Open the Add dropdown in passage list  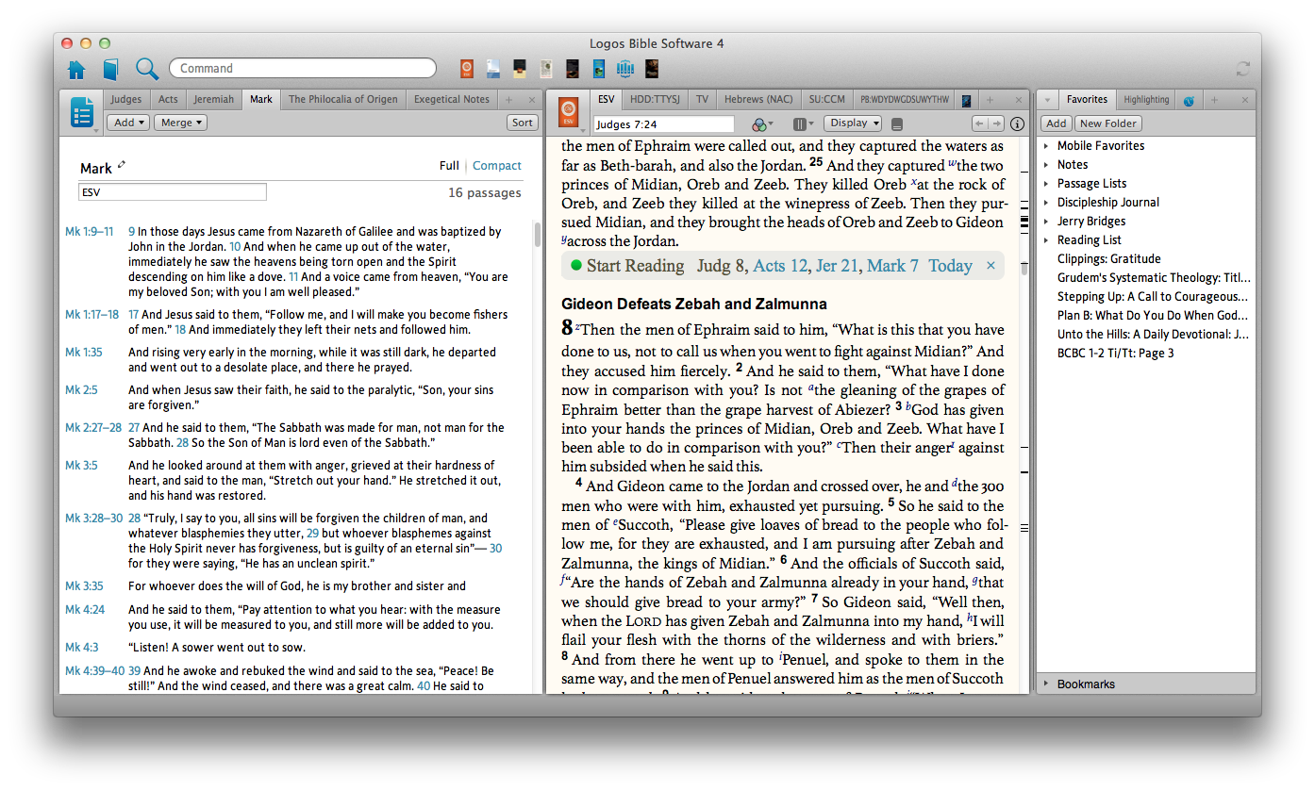(127, 123)
